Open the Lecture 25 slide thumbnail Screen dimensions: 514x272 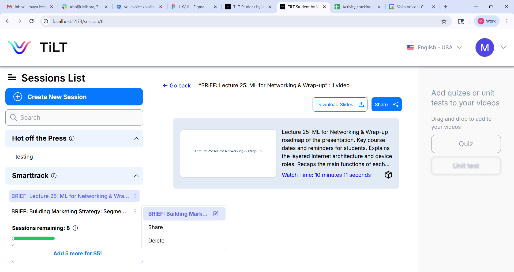(228, 153)
